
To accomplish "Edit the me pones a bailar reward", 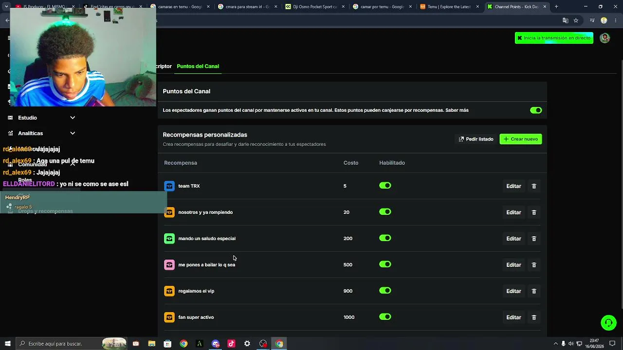I will (513, 265).
